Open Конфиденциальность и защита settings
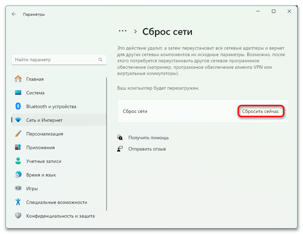This screenshot has height=234, width=303. (x=59, y=216)
